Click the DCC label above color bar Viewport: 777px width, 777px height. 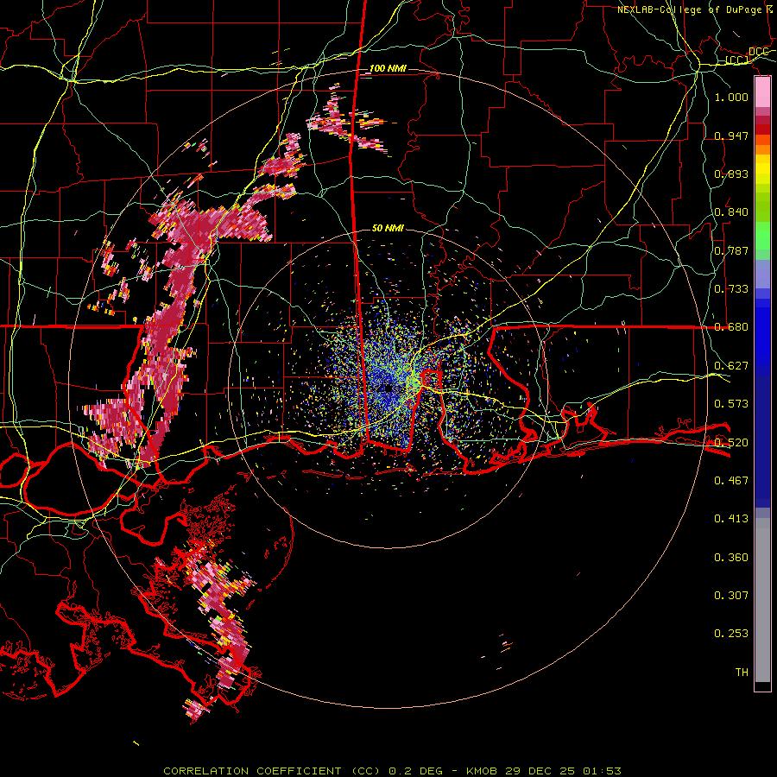click(x=759, y=52)
